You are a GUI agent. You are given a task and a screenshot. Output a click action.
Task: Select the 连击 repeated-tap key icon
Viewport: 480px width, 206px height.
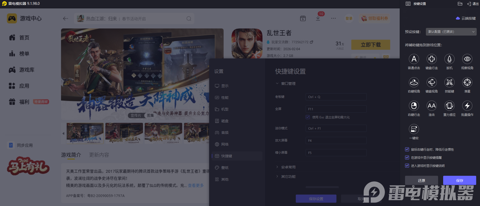tap(432, 106)
